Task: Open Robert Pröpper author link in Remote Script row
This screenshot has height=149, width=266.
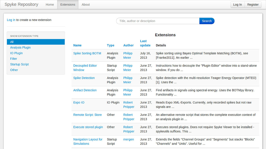Action: pos(129,117)
